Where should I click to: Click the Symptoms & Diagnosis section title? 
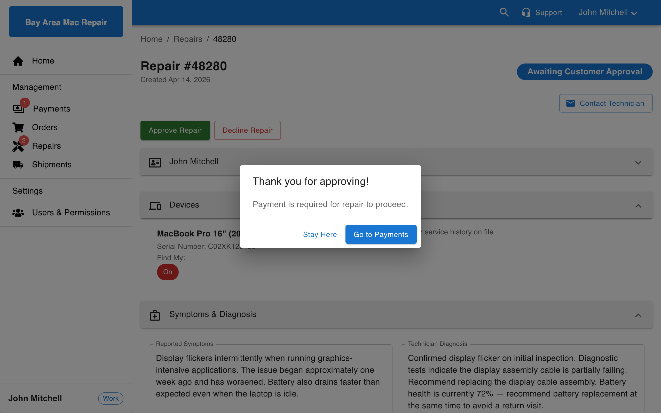coord(213,314)
